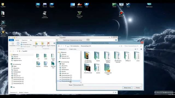Click the help icon in the folder dialog
This screenshot has height=98, width=175.
(x=141, y=49)
